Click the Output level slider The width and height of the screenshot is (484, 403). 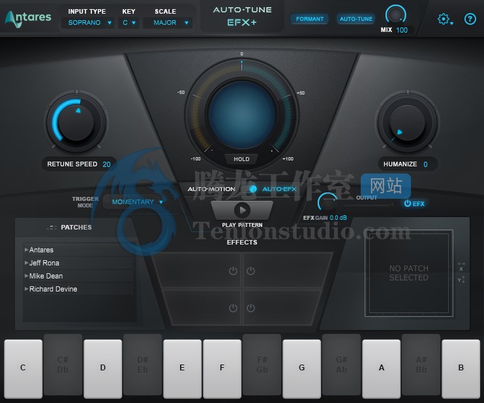click(x=369, y=204)
